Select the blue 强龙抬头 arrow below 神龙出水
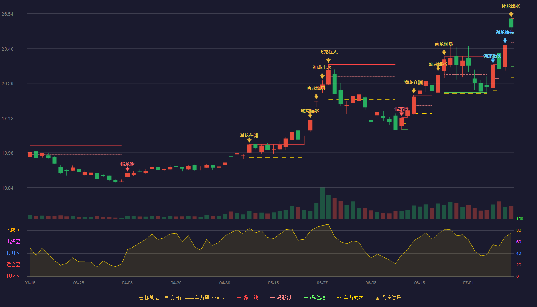Screen dimensions: 537x307 (505, 40)
